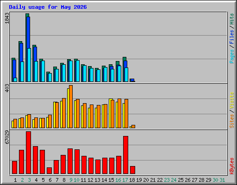Click the day 9 red KBytes bar
This screenshot has width=237, height=185.
(70, 161)
